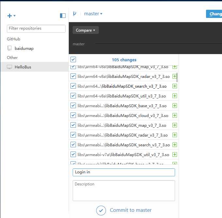Click the commit Description text area

tap(124, 191)
